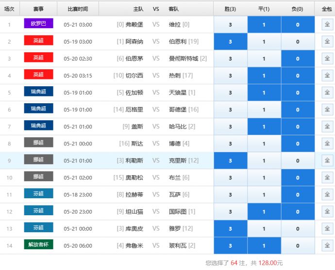Screen dimensions: 335x270
Task: Click the 128.00元 total amount
Action: pyautogui.click(x=270, y=263)
